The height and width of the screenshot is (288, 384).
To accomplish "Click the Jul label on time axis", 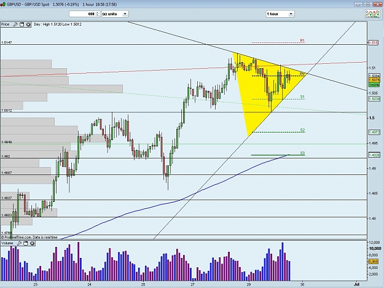I will [356, 284].
